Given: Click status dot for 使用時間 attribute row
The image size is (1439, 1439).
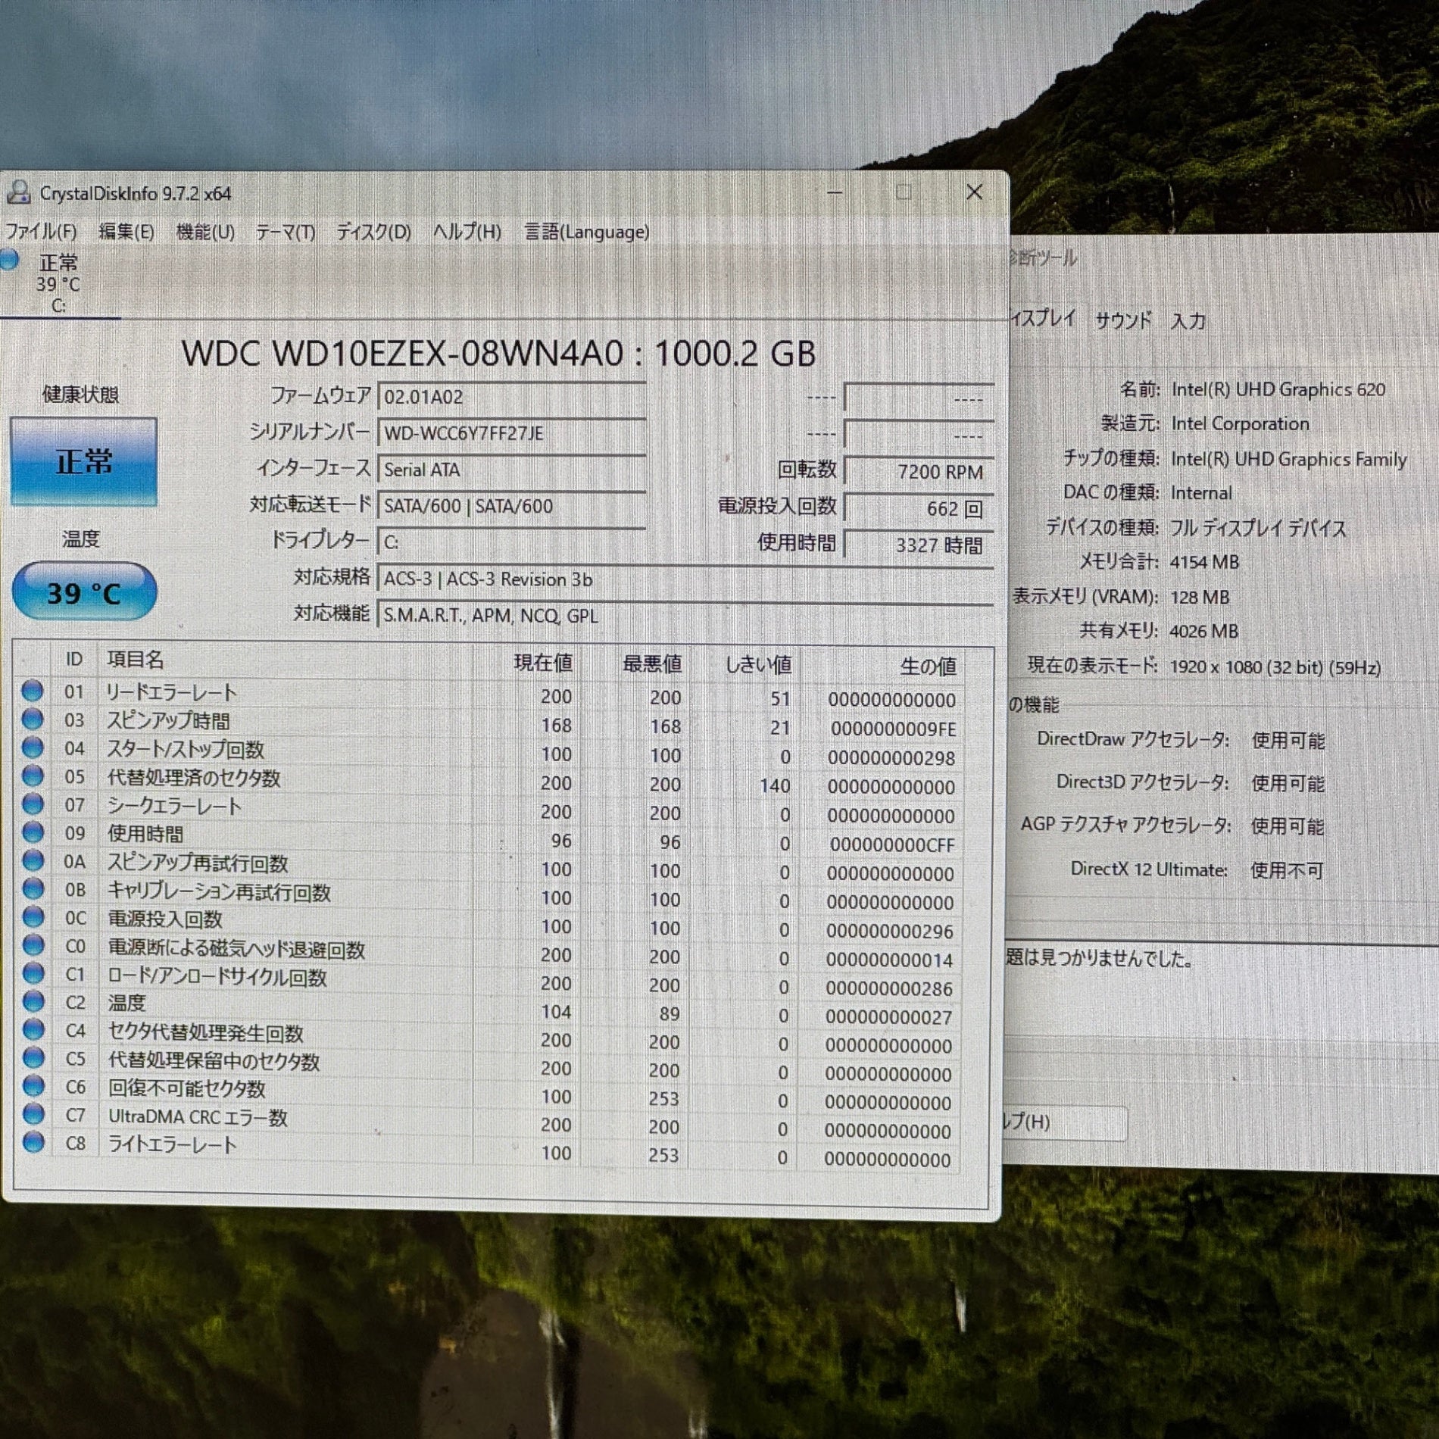Looking at the screenshot, I should (x=33, y=832).
